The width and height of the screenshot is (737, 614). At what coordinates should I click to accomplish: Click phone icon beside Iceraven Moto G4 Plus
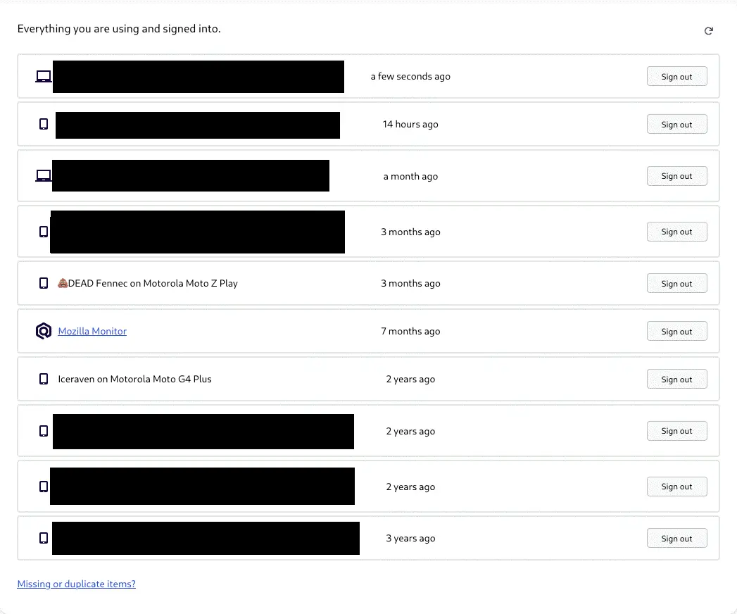point(44,379)
